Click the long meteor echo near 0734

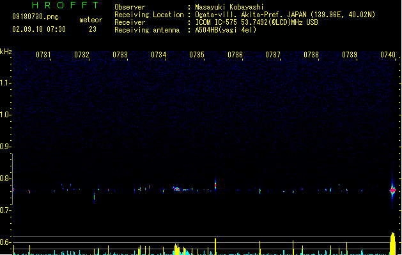pos(182,189)
